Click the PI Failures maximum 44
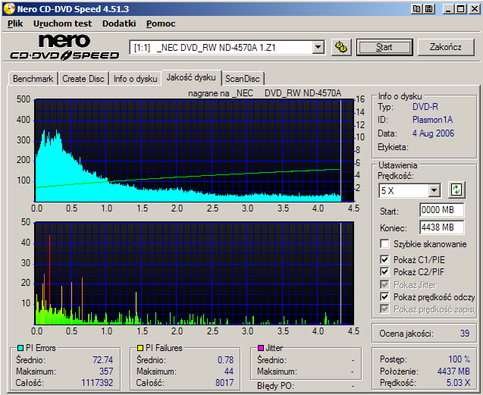 pyautogui.click(x=229, y=371)
